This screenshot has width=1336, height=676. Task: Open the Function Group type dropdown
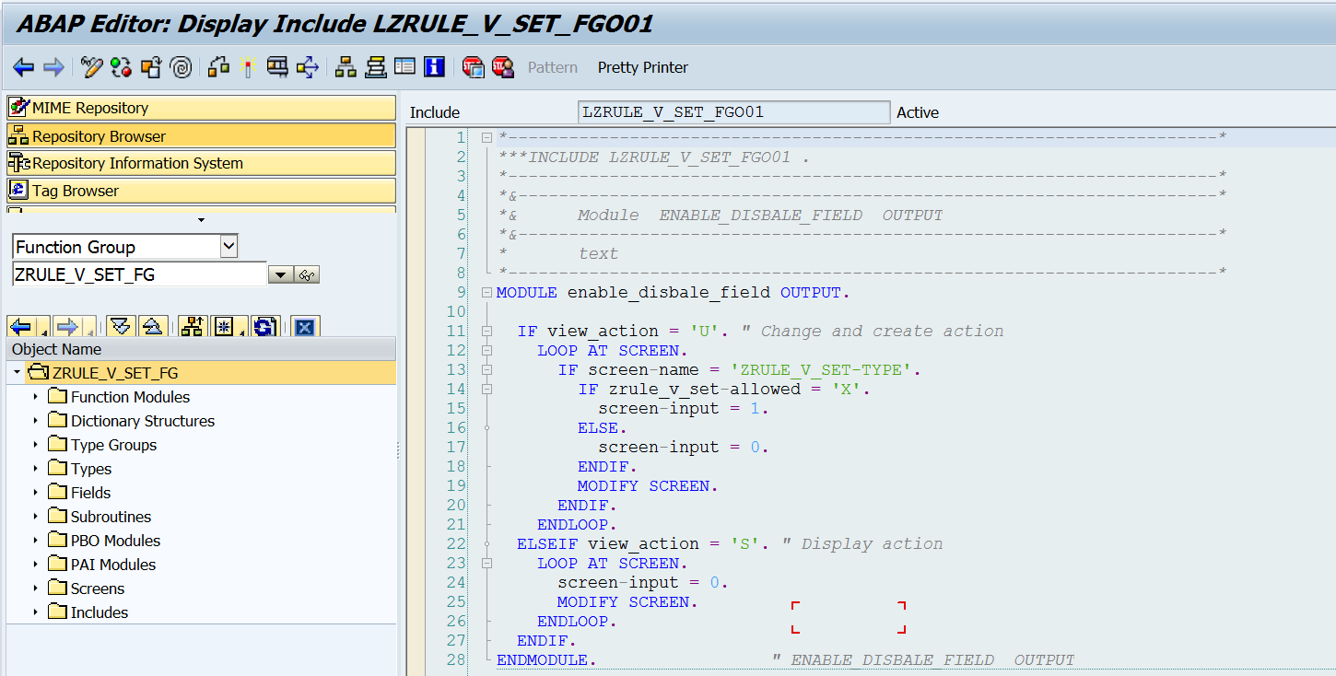229,246
